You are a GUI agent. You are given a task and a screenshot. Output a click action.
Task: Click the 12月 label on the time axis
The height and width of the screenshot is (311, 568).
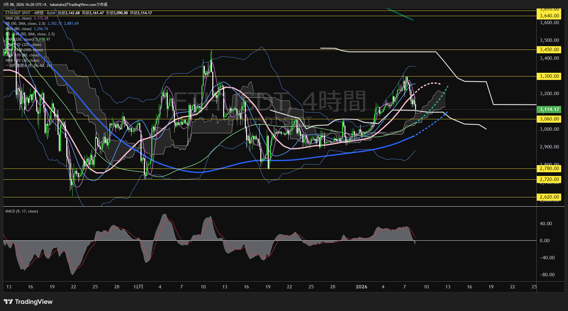138,287
